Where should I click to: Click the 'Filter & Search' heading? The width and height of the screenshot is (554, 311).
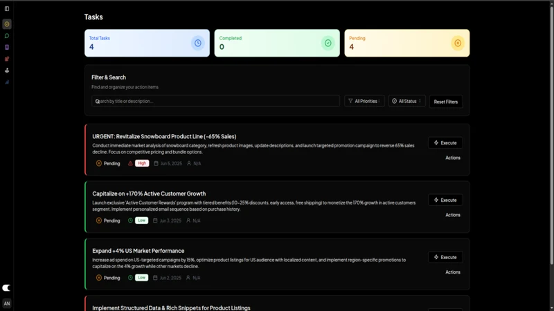tap(109, 77)
